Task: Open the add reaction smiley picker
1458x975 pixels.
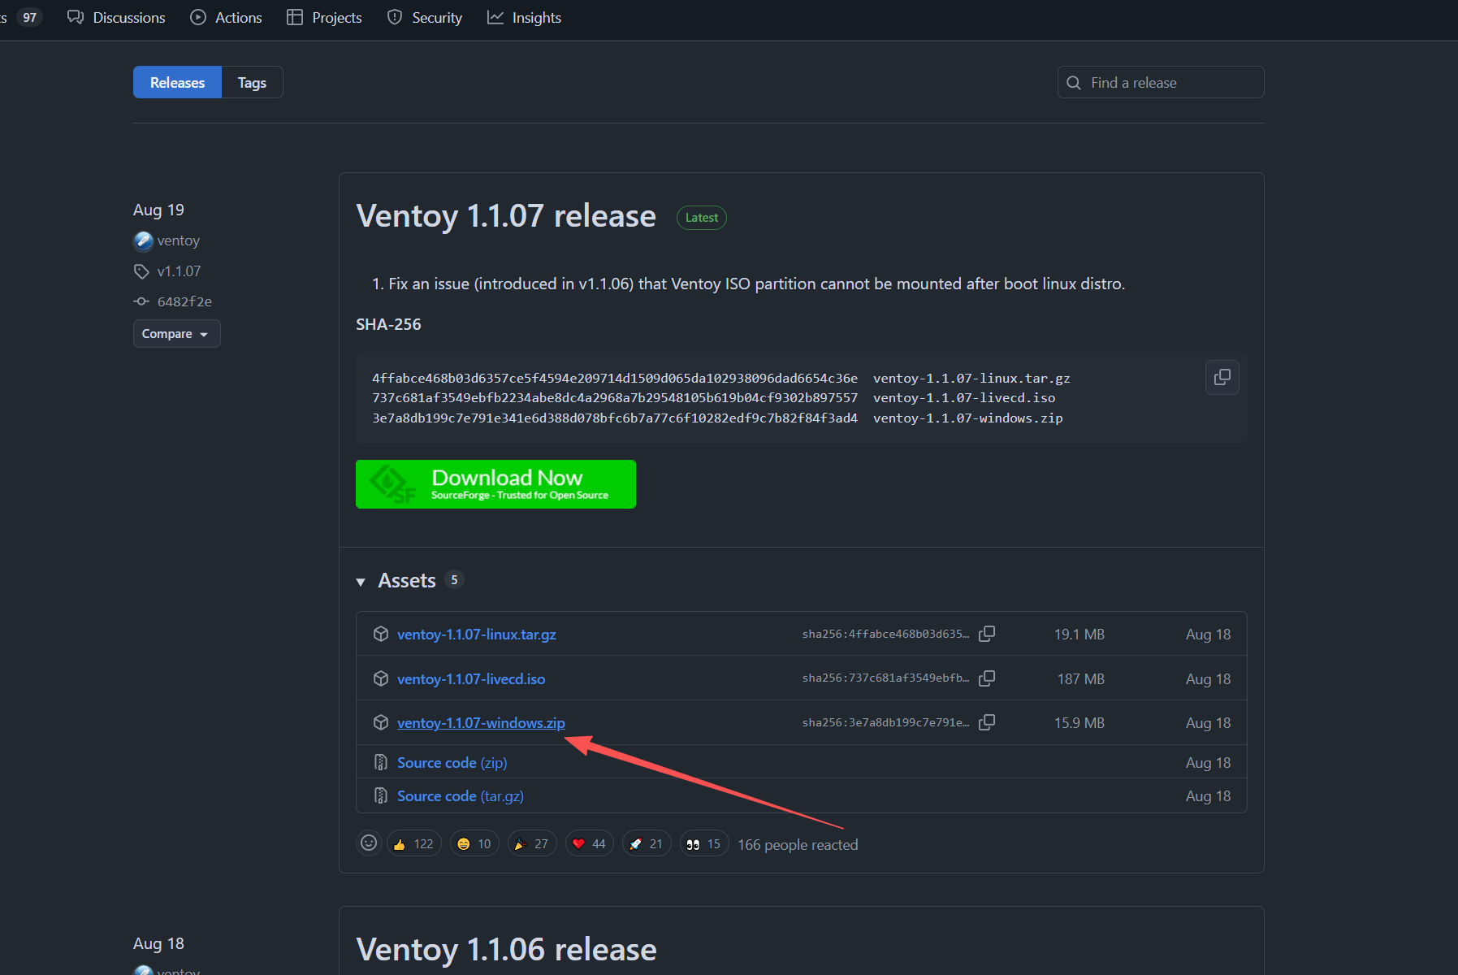Action: (369, 843)
